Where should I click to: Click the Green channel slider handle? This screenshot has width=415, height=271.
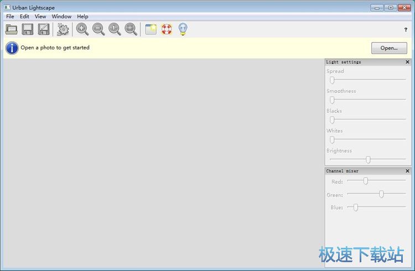pyautogui.click(x=381, y=194)
